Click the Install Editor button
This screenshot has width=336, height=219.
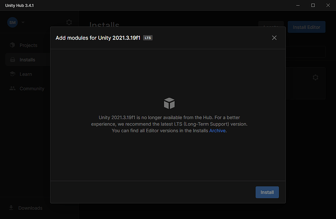coord(306,27)
